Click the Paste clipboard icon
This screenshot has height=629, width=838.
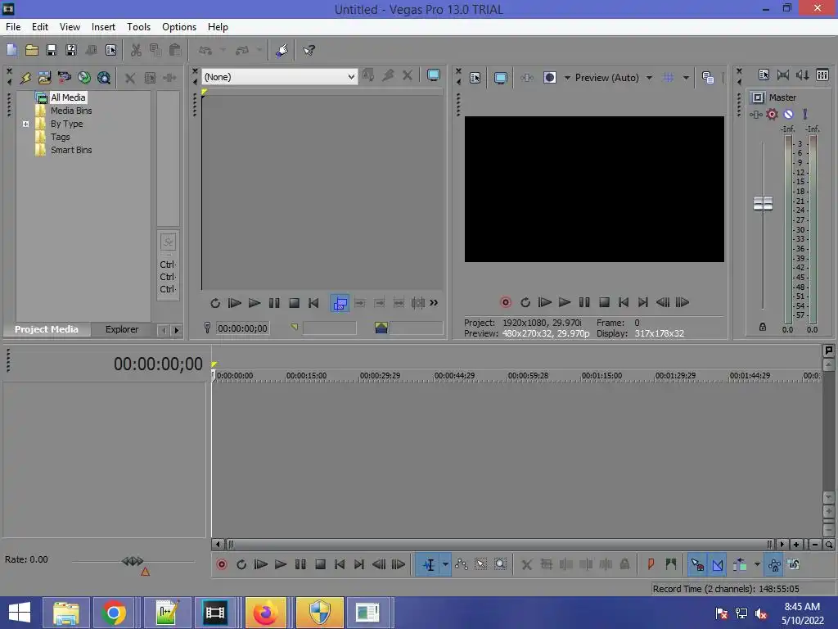[x=175, y=50]
